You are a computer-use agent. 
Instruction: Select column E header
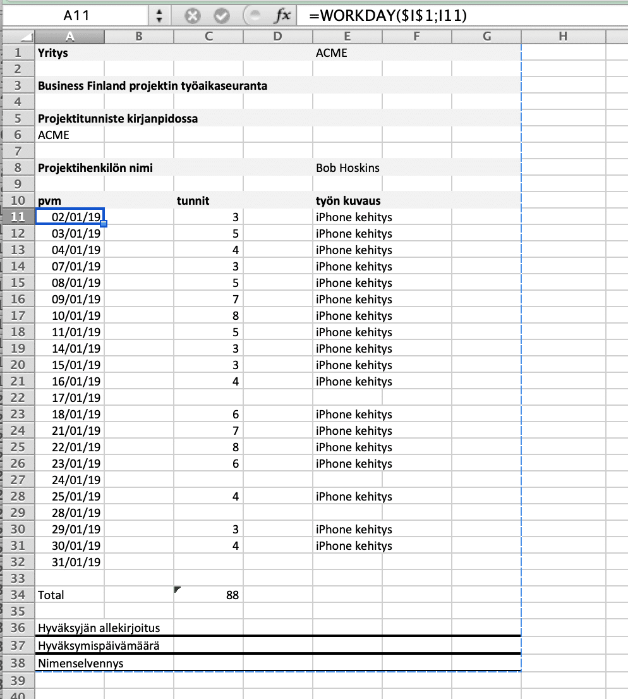(x=347, y=37)
